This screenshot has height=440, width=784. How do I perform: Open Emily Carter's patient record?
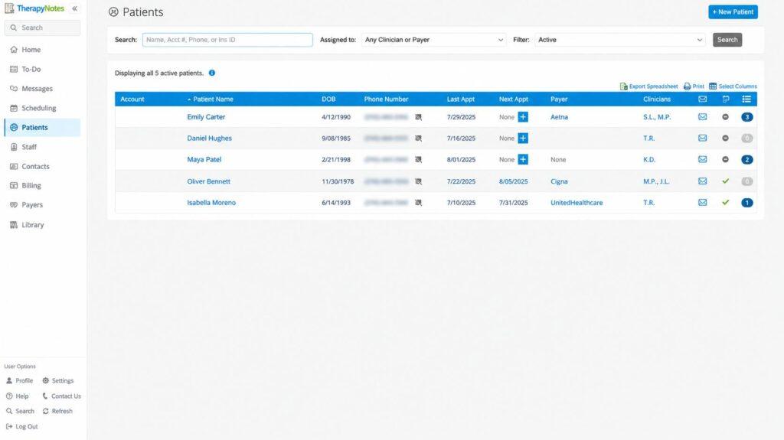click(x=206, y=117)
